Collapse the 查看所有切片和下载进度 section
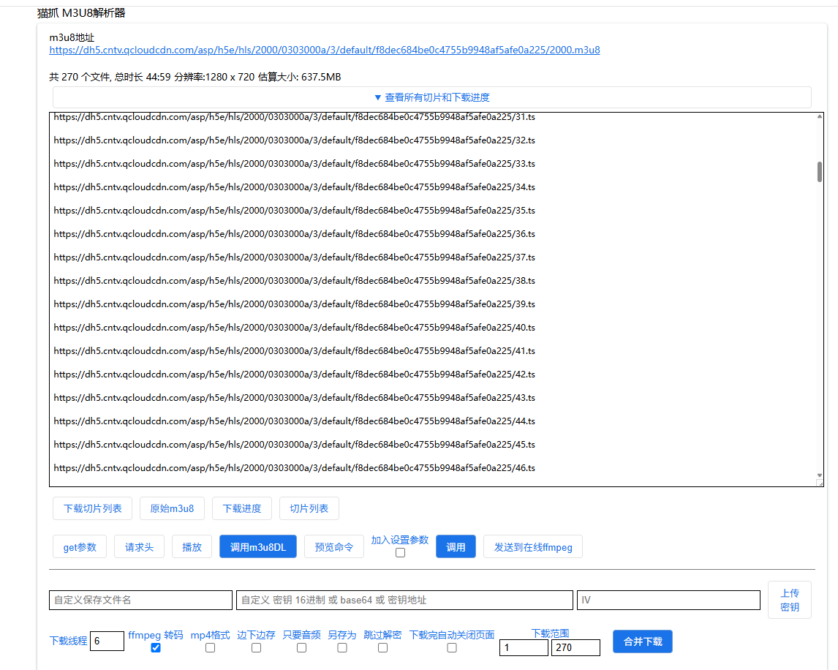838x670 pixels. pyautogui.click(x=431, y=97)
